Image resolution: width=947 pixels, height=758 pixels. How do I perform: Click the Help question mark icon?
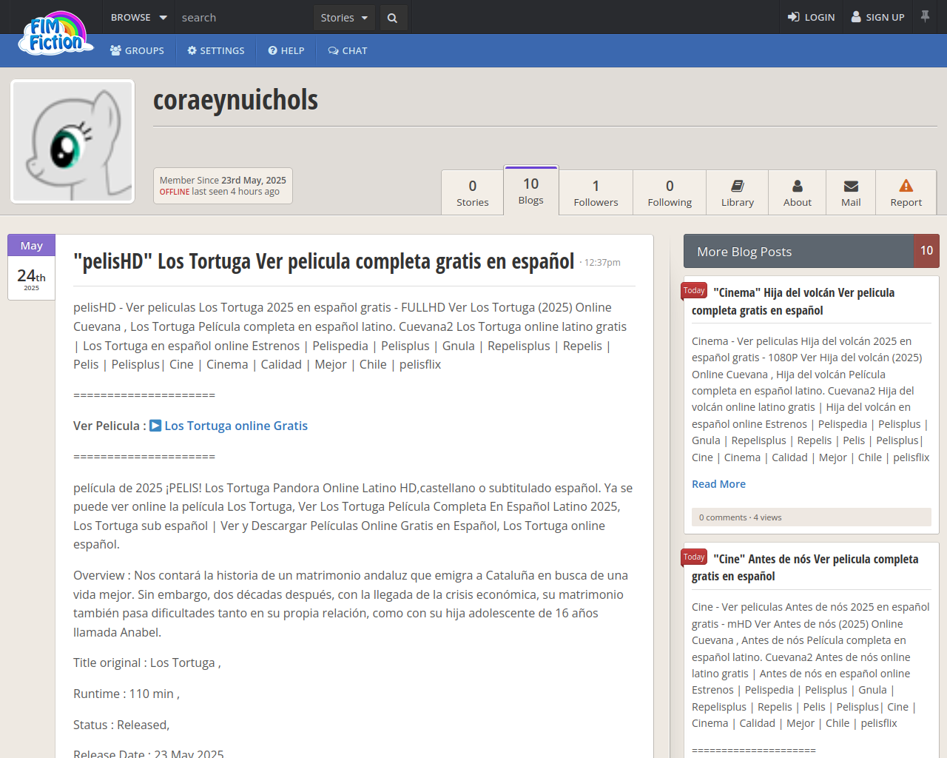tap(272, 50)
